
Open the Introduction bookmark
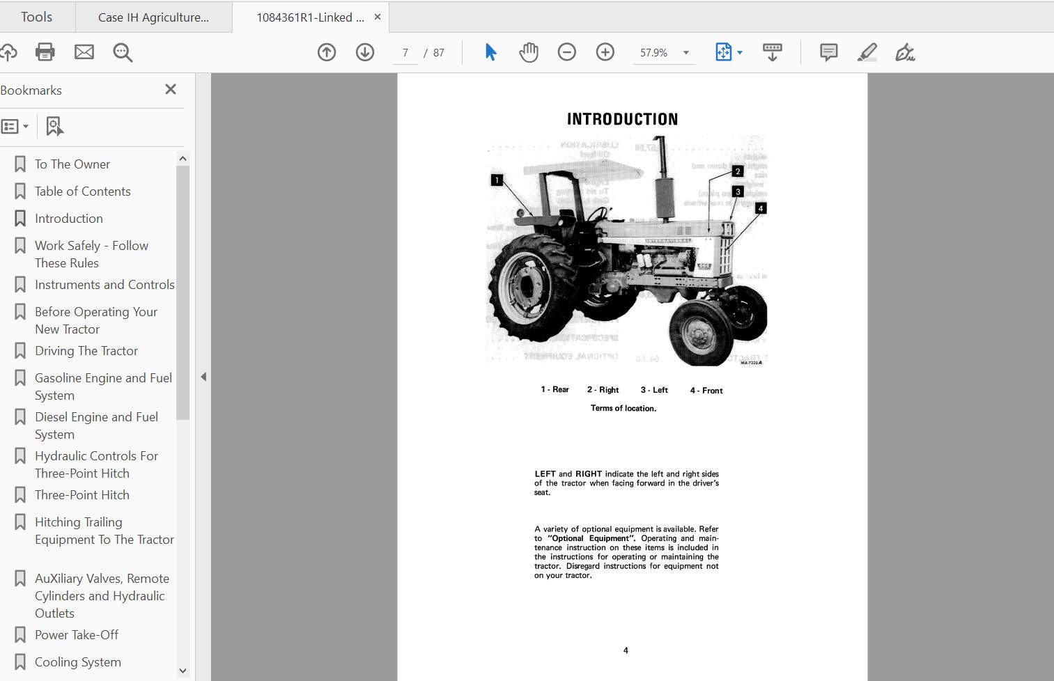pyautogui.click(x=68, y=218)
